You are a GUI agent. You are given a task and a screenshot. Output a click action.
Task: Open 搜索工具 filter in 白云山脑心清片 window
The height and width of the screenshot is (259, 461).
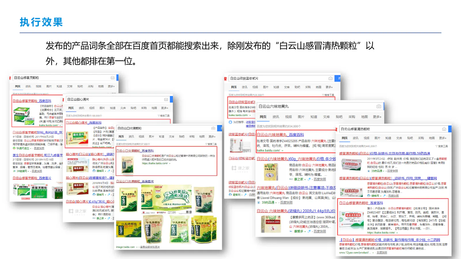coord(164,116)
